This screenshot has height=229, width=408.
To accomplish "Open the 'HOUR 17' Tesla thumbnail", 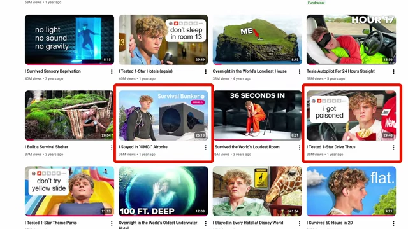I will (351, 39).
